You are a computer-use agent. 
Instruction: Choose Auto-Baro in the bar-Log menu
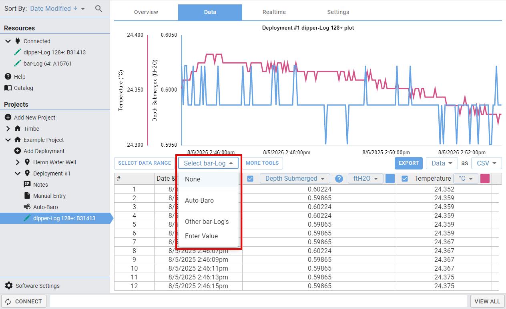pos(208,200)
